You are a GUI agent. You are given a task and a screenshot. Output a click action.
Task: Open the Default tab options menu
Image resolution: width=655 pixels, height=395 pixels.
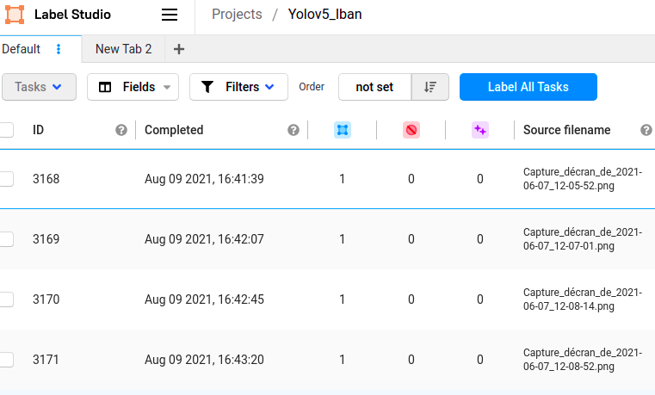(59, 49)
